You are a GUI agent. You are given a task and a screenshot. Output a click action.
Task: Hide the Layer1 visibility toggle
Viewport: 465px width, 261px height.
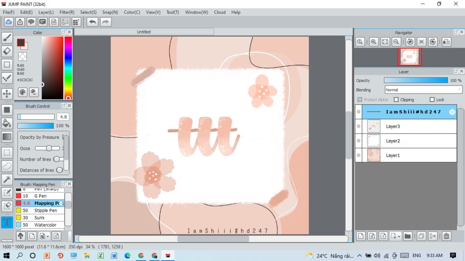click(x=359, y=155)
